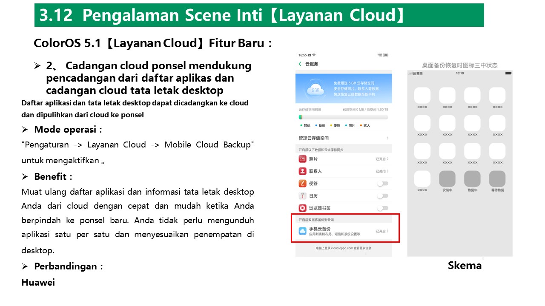This screenshot has width=545, height=306.
Task: Tap the 5GB cloud graphic in banner
Action: (315, 90)
